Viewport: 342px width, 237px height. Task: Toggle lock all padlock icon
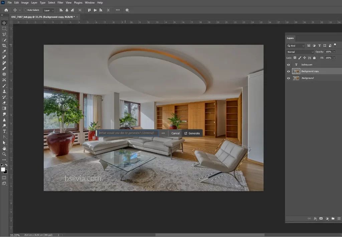point(314,58)
